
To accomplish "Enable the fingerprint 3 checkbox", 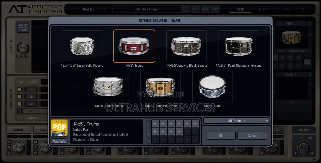I will pyautogui.click(x=19, y=104).
